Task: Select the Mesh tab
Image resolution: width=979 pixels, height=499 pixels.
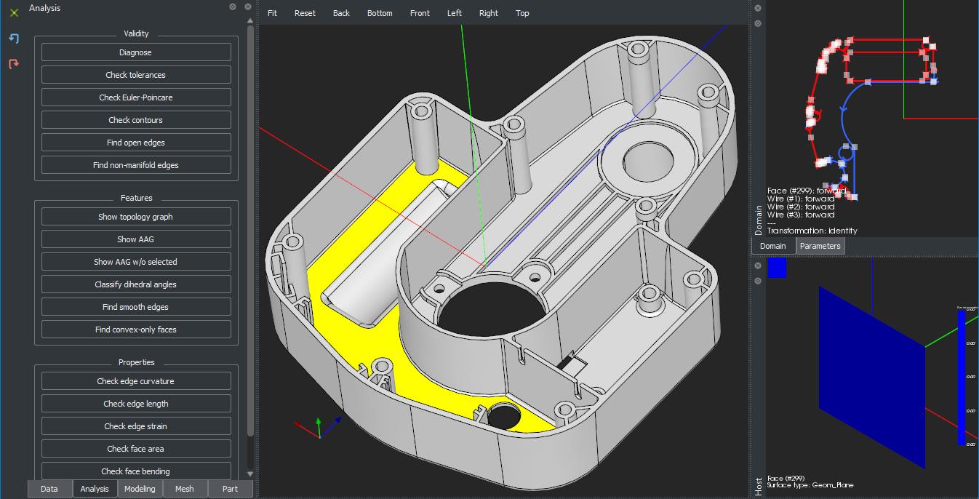Action: click(x=185, y=489)
